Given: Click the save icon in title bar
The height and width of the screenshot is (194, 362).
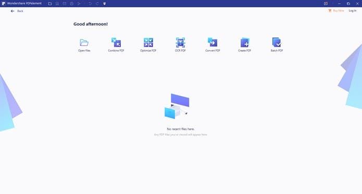Looking at the screenshot, I should click(57, 4).
